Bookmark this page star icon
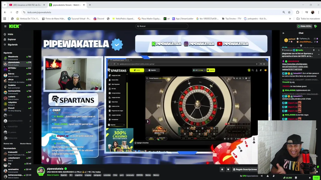Image resolution: width=321 pixels, height=180 pixels. pyautogui.click(x=289, y=12)
